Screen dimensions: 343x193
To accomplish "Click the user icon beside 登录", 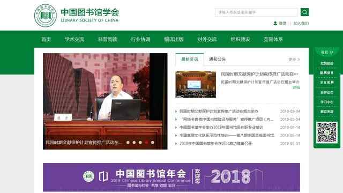I will 275,23.
